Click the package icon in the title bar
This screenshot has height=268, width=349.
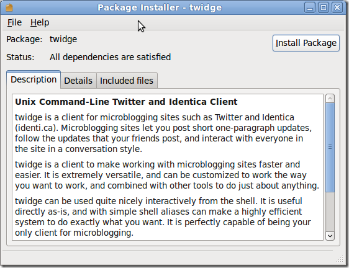pyautogui.click(x=9, y=7)
